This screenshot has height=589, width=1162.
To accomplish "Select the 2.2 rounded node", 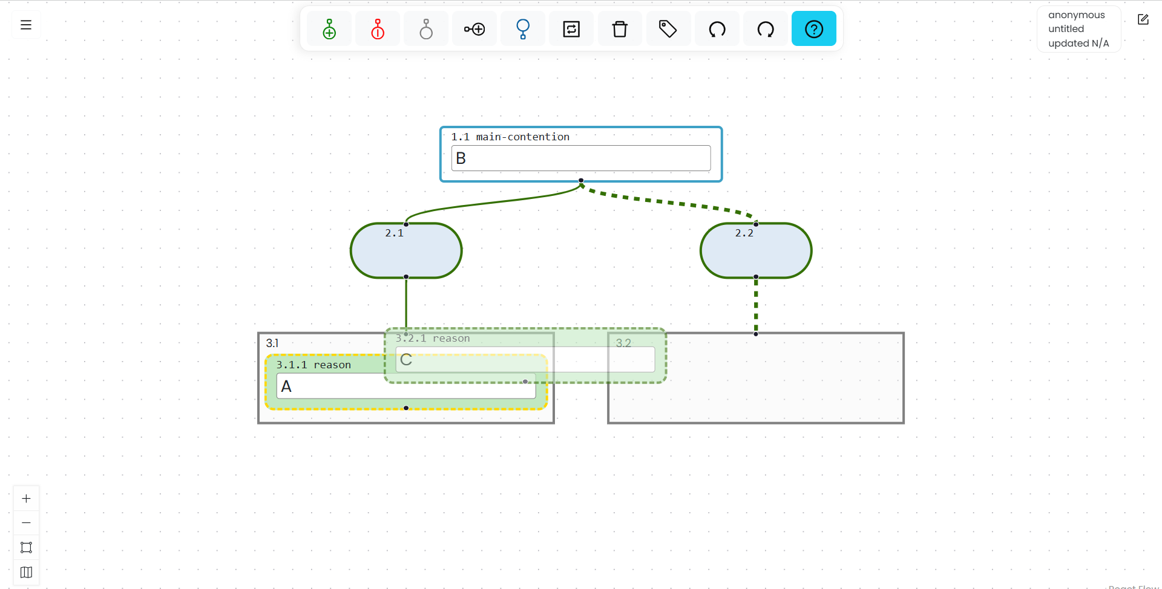I will pyautogui.click(x=756, y=250).
